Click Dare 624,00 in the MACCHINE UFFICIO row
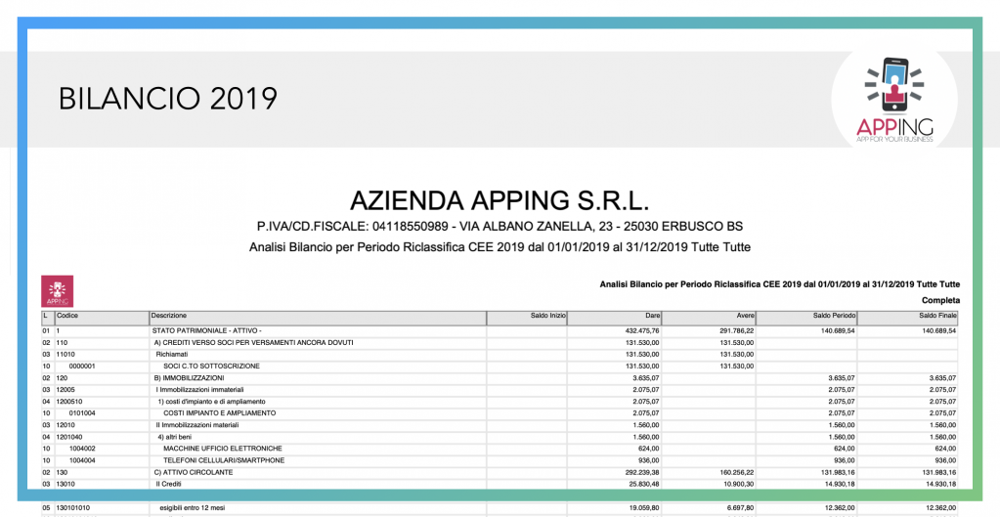This screenshot has width=1000, height=517. [x=649, y=449]
